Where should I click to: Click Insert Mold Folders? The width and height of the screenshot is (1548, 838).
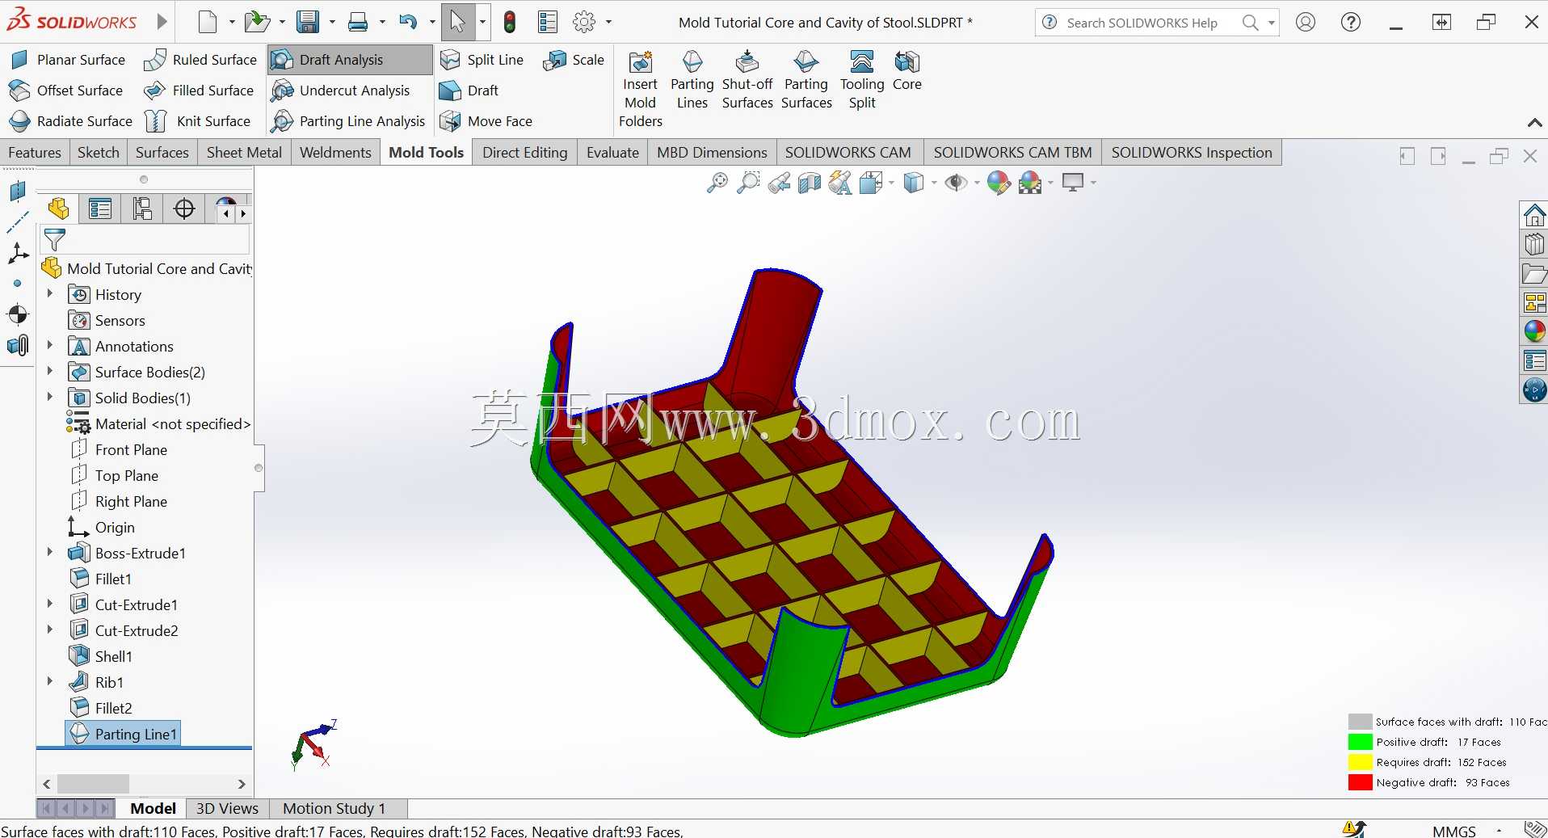coord(641,89)
